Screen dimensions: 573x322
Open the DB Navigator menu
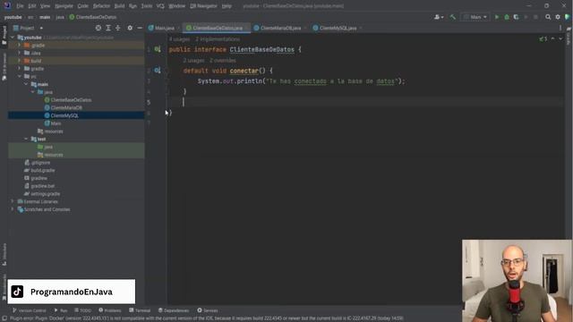tap(203, 6)
